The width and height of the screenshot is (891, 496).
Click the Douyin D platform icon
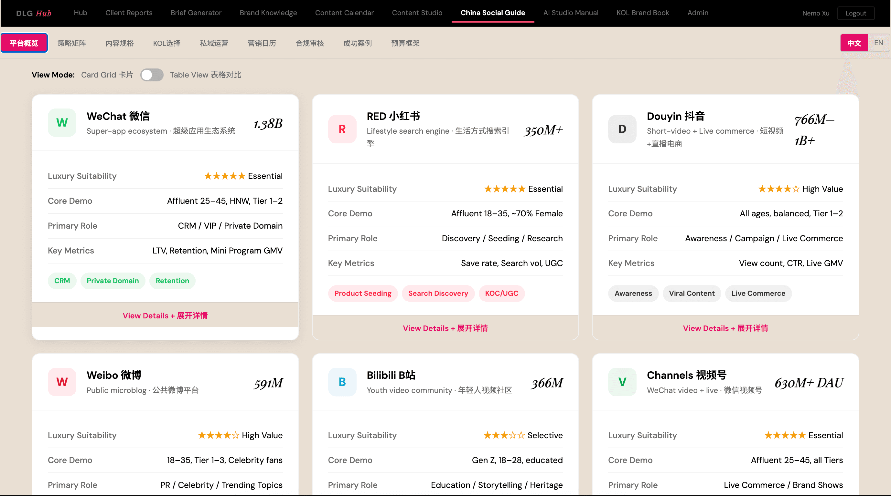coord(622,129)
